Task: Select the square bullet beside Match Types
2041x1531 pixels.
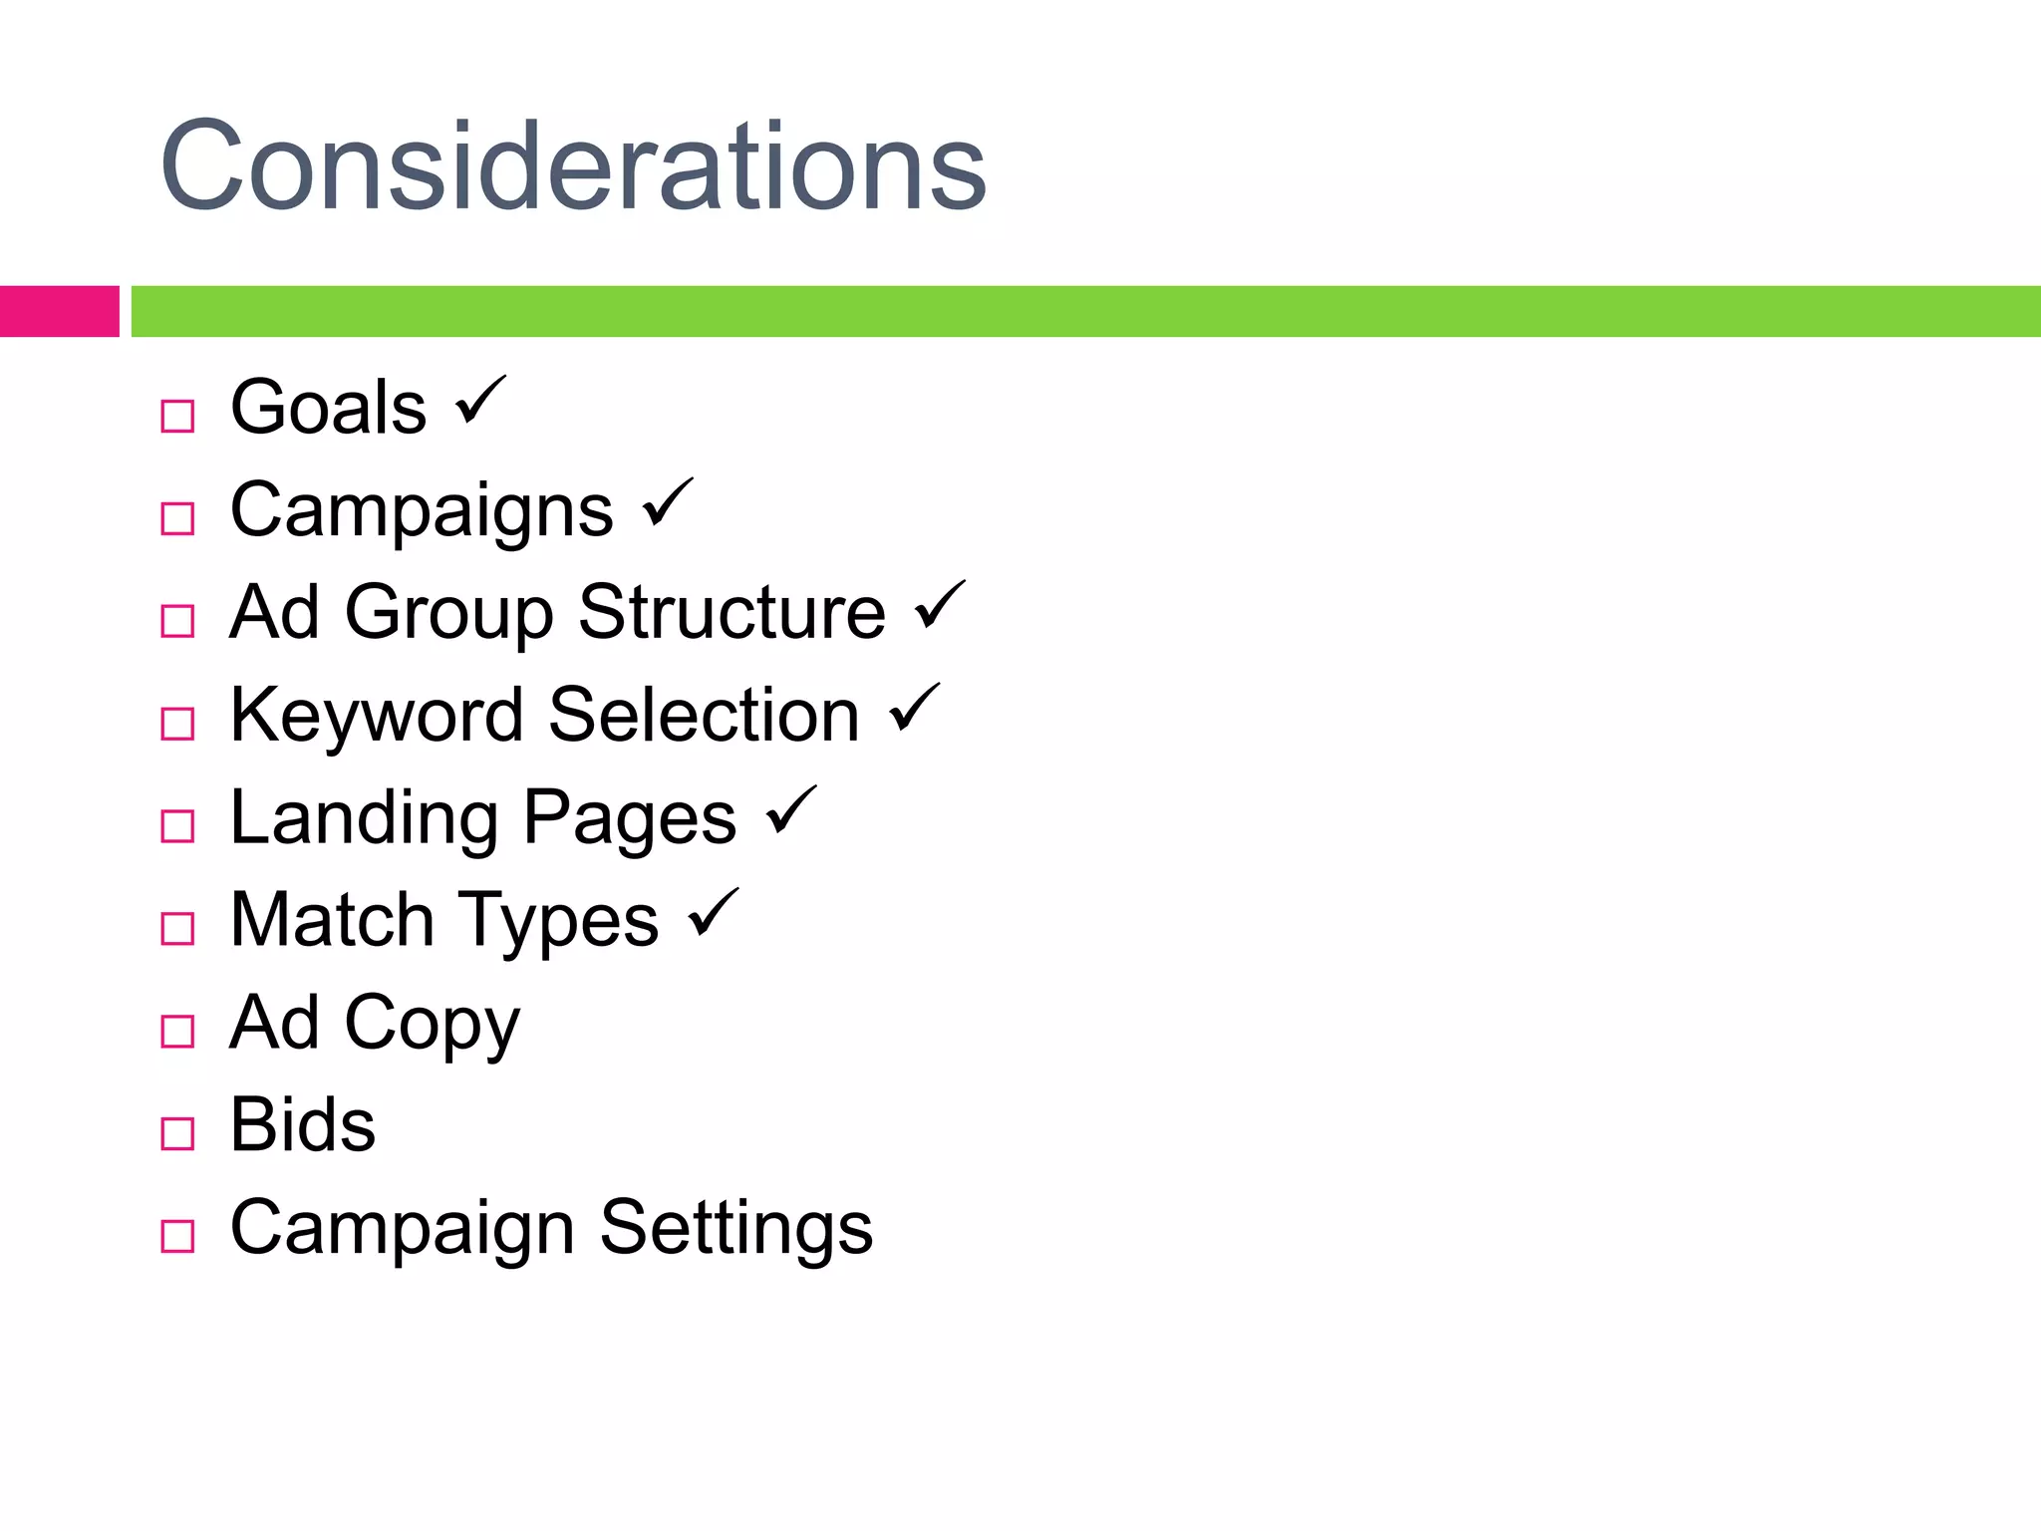Action: [x=177, y=928]
